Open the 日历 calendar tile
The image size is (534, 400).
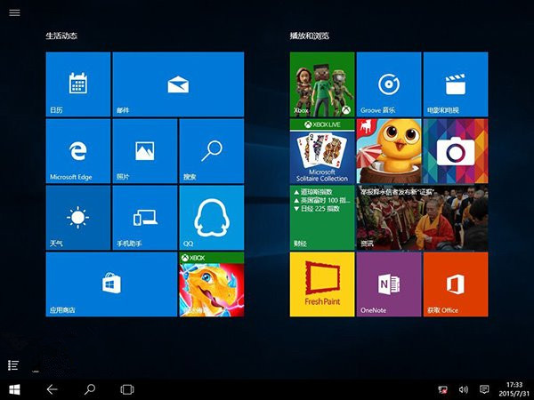pos(78,84)
